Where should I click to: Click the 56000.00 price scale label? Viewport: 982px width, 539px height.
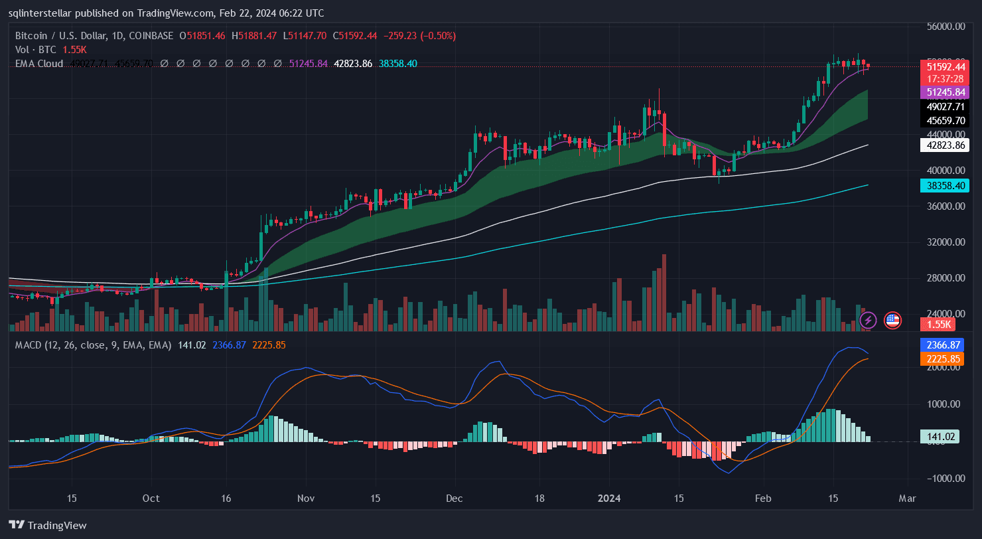(947, 27)
